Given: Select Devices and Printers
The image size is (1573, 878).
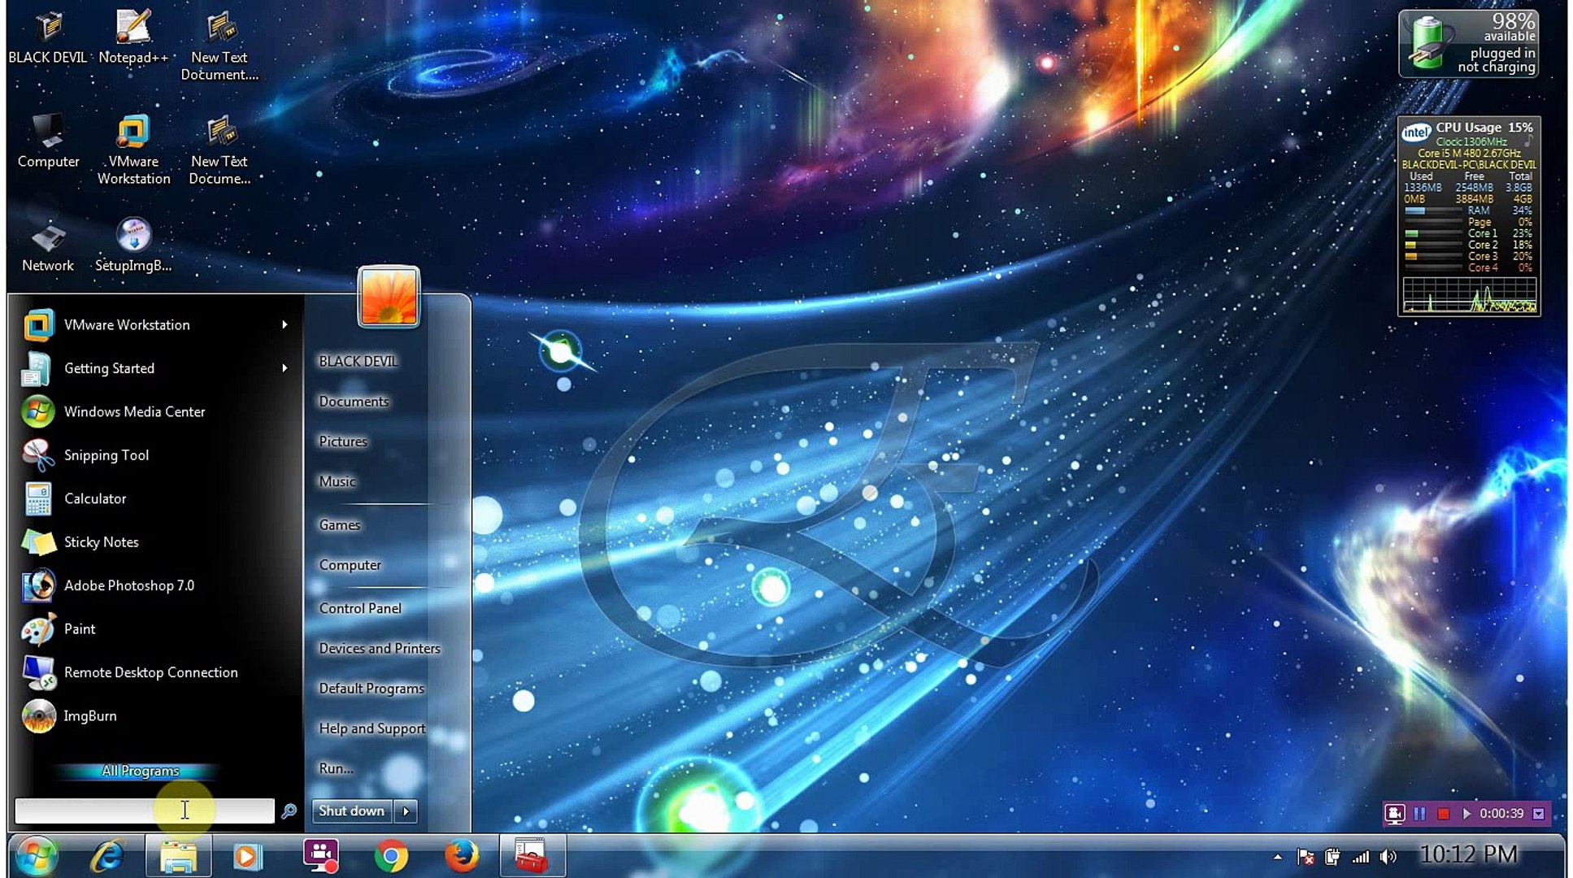Looking at the screenshot, I should click(x=379, y=649).
